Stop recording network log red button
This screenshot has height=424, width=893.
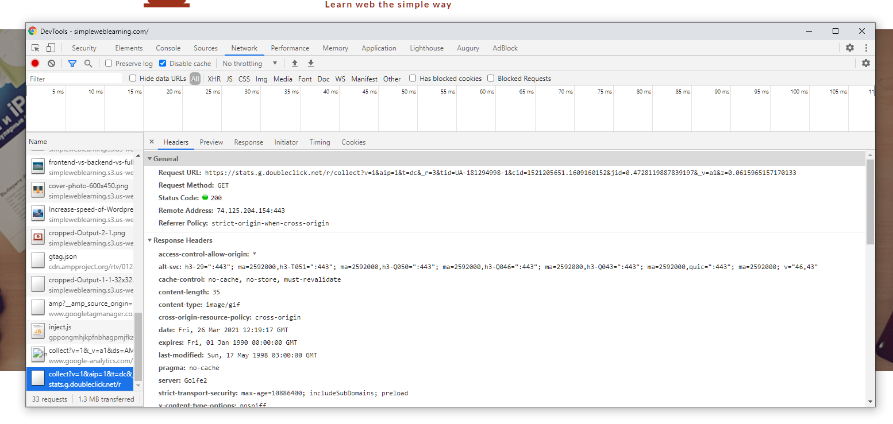click(35, 64)
